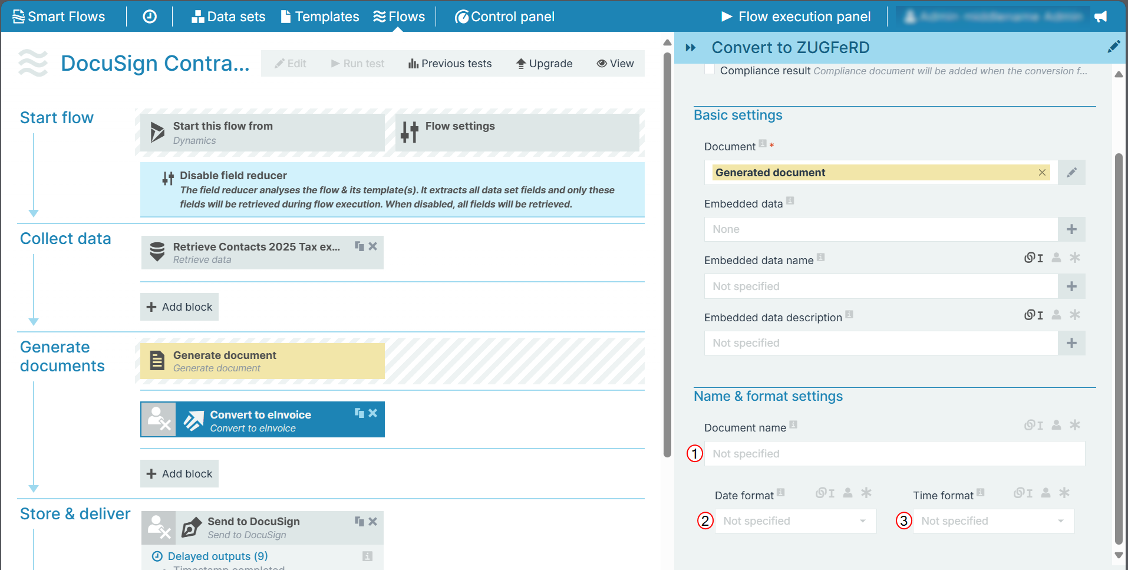Screen dimensions: 1128x570
Task: Click the Embedded data name input
Action: click(881, 286)
